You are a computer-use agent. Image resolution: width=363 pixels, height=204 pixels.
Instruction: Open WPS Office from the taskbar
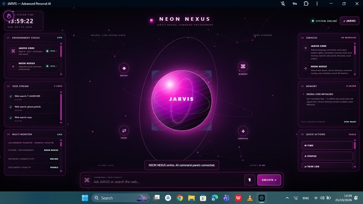tap(238, 198)
